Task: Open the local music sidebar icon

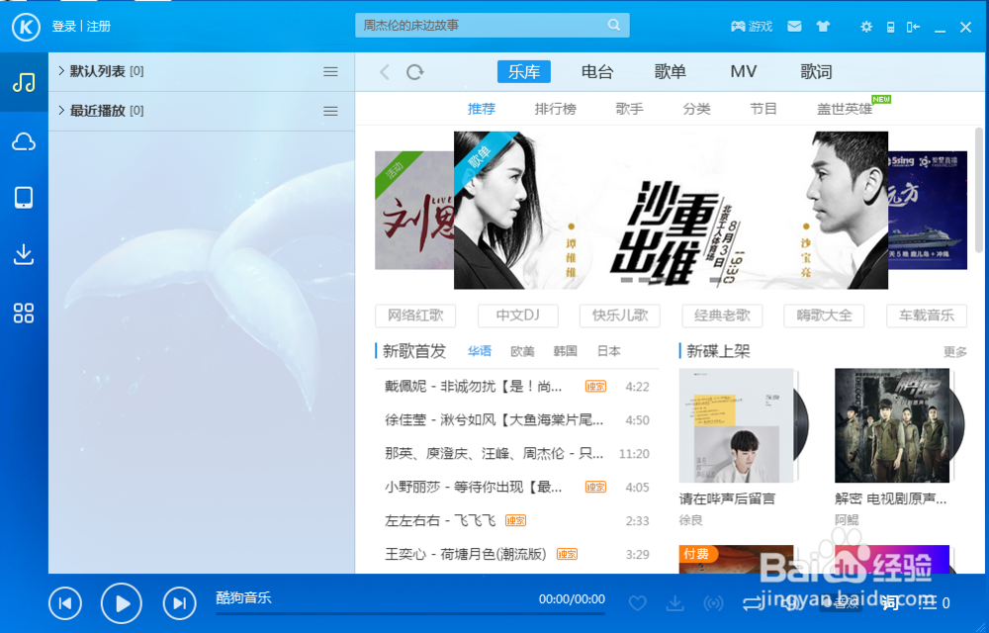Action: click(x=24, y=83)
